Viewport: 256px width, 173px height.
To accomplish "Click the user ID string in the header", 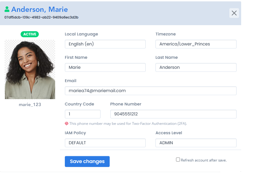I will point(41,17).
